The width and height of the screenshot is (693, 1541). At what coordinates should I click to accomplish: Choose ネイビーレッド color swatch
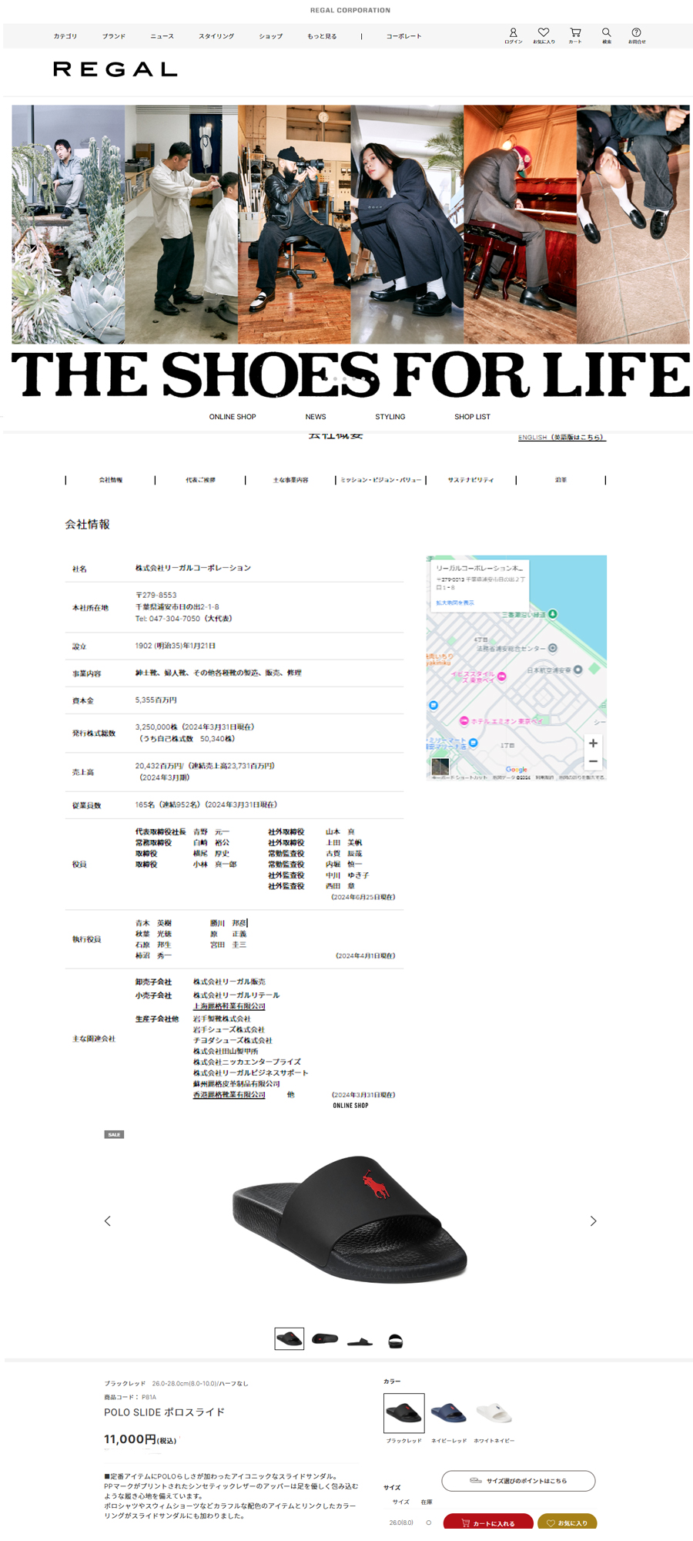[x=448, y=1413]
